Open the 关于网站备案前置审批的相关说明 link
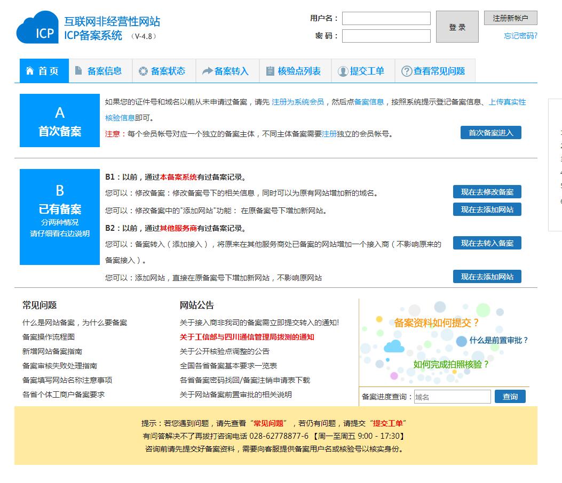 [236, 394]
